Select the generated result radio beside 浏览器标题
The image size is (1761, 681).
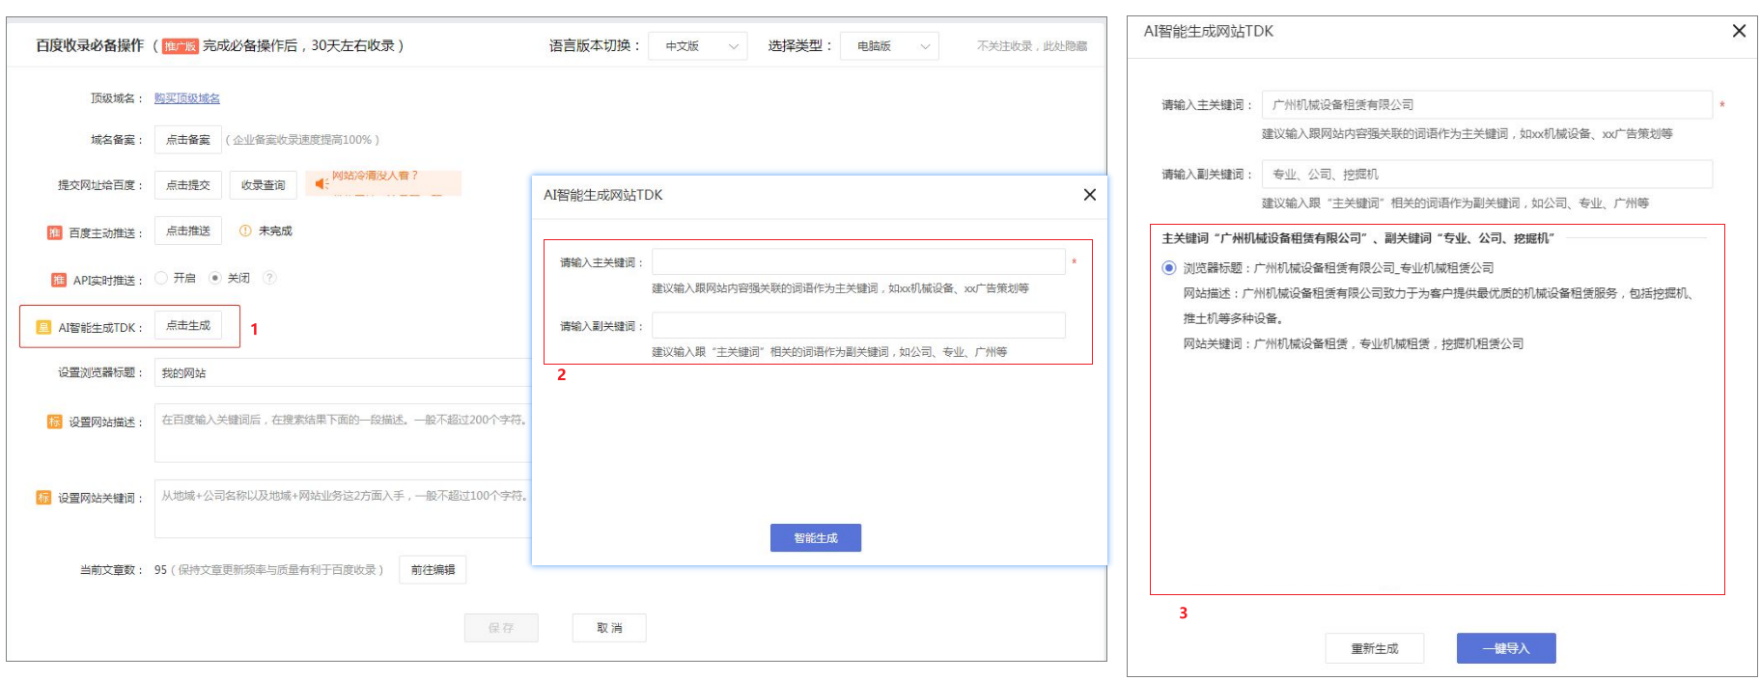click(x=1169, y=268)
